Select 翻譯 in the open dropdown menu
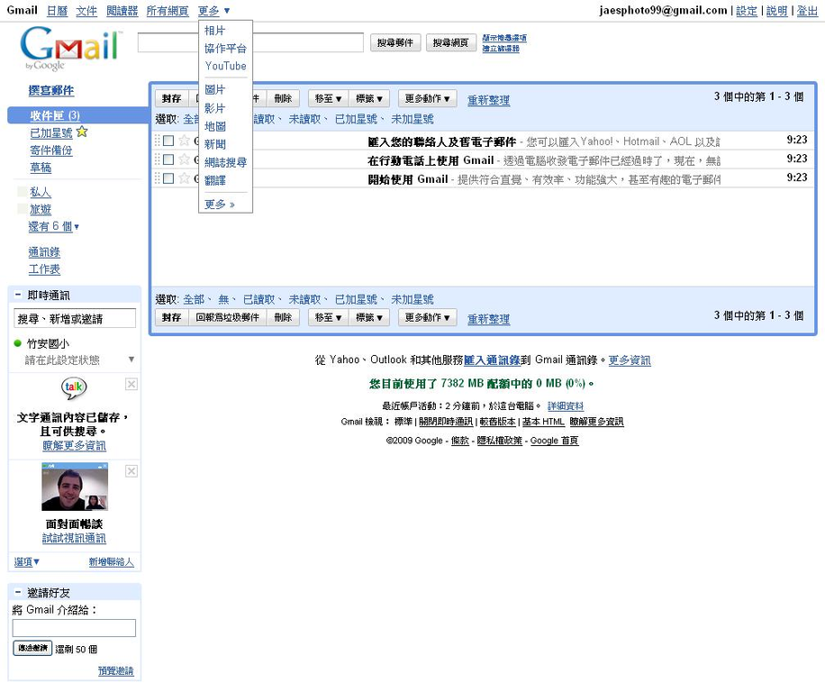Image resolution: width=825 pixels, height=692 pixels. click(x=215, y=180)
